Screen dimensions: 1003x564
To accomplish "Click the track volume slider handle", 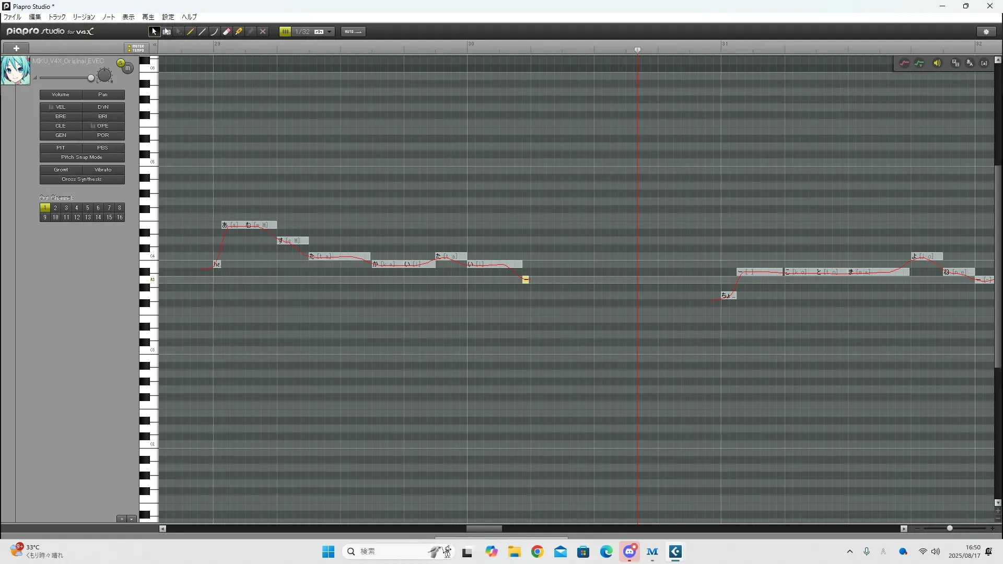I will coord(91,78).
